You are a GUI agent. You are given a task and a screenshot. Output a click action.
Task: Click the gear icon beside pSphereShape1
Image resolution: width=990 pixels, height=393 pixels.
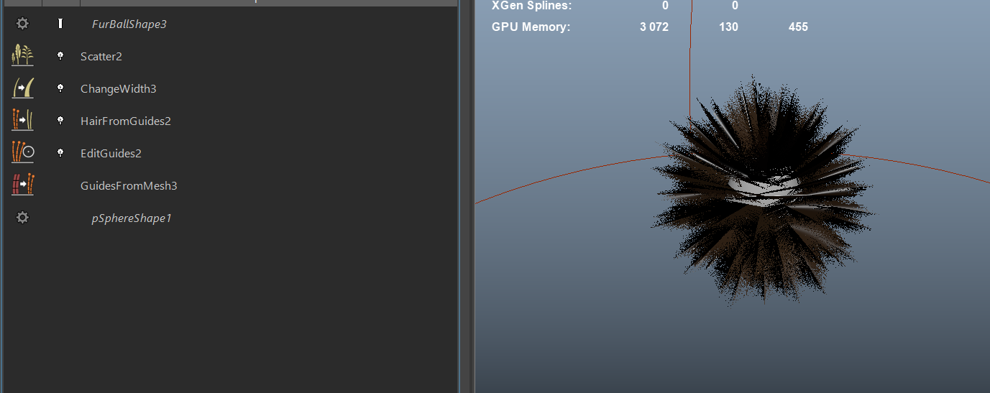tap(22, 217)
